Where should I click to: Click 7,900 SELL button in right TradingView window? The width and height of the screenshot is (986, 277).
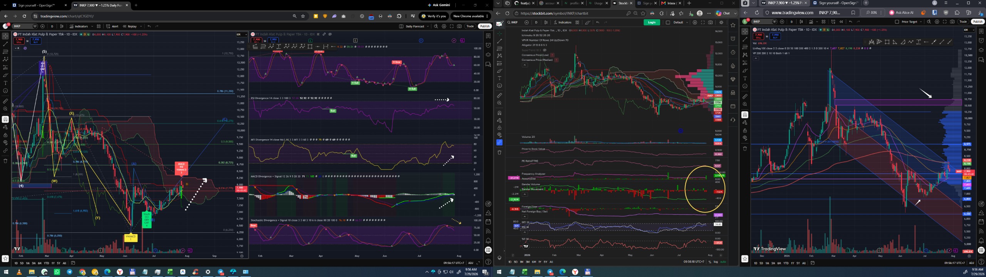(758, 36)
